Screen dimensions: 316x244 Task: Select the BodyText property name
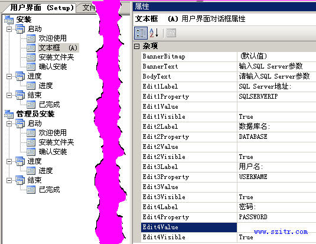pyautogui.click(x=157, y=76)
